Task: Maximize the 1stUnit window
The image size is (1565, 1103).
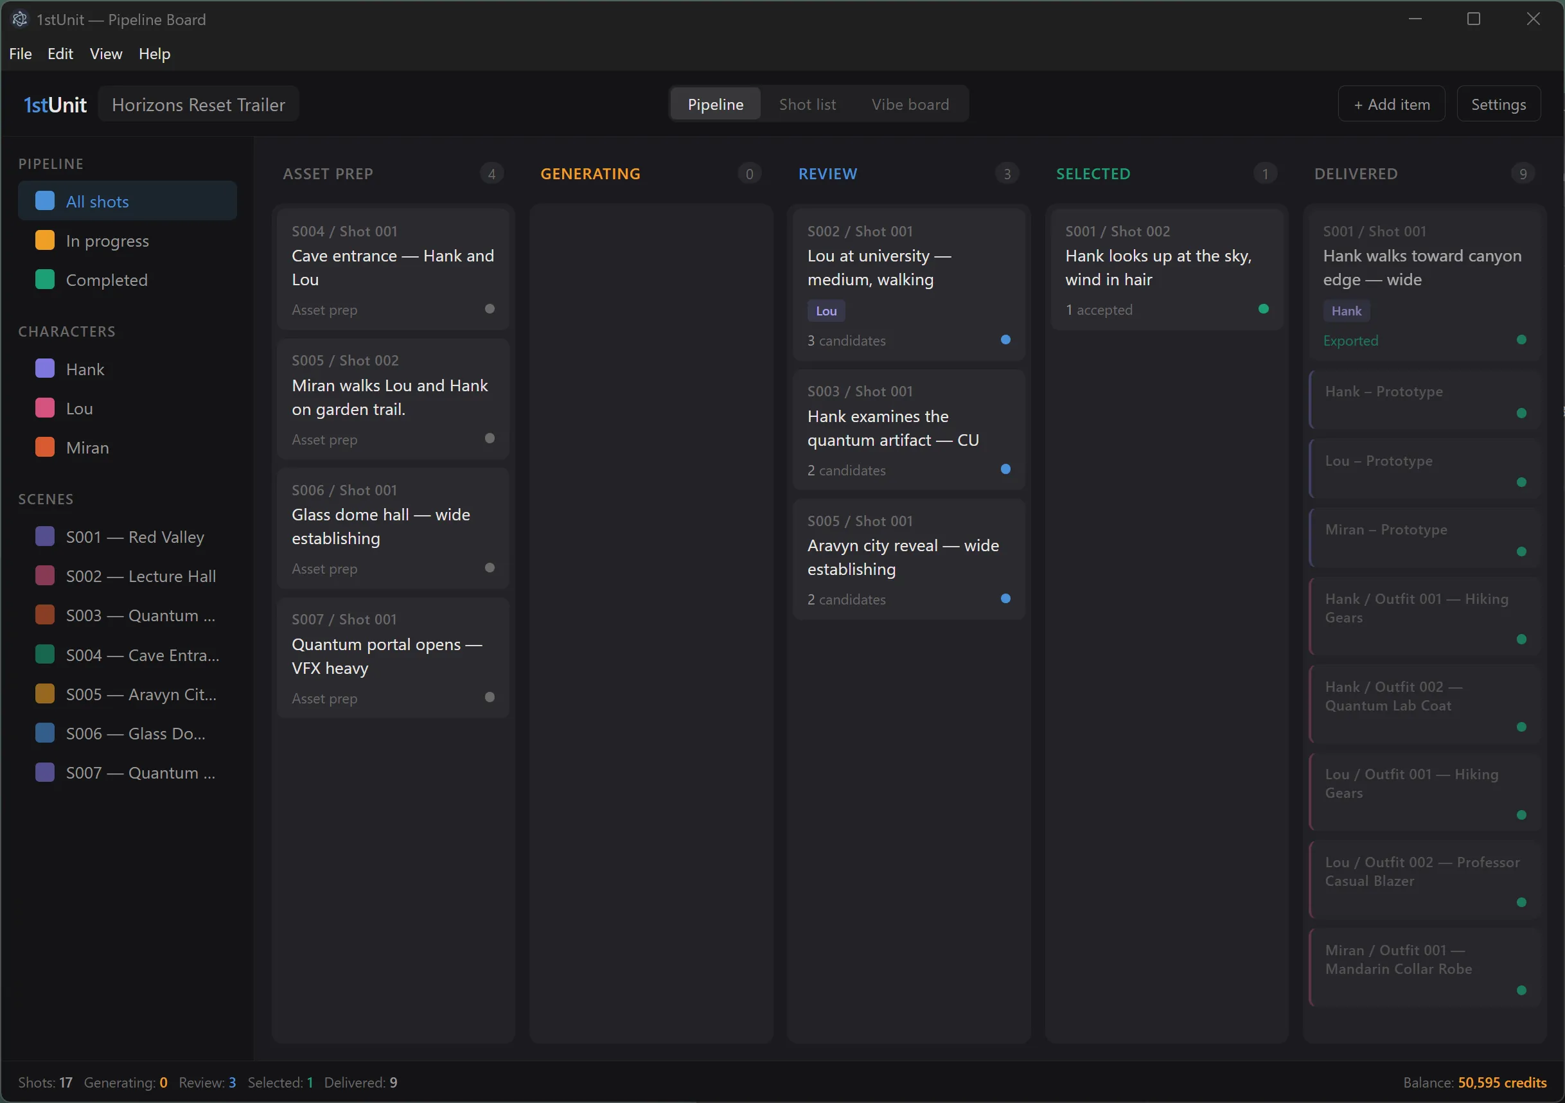Action: pos(1474,19)
